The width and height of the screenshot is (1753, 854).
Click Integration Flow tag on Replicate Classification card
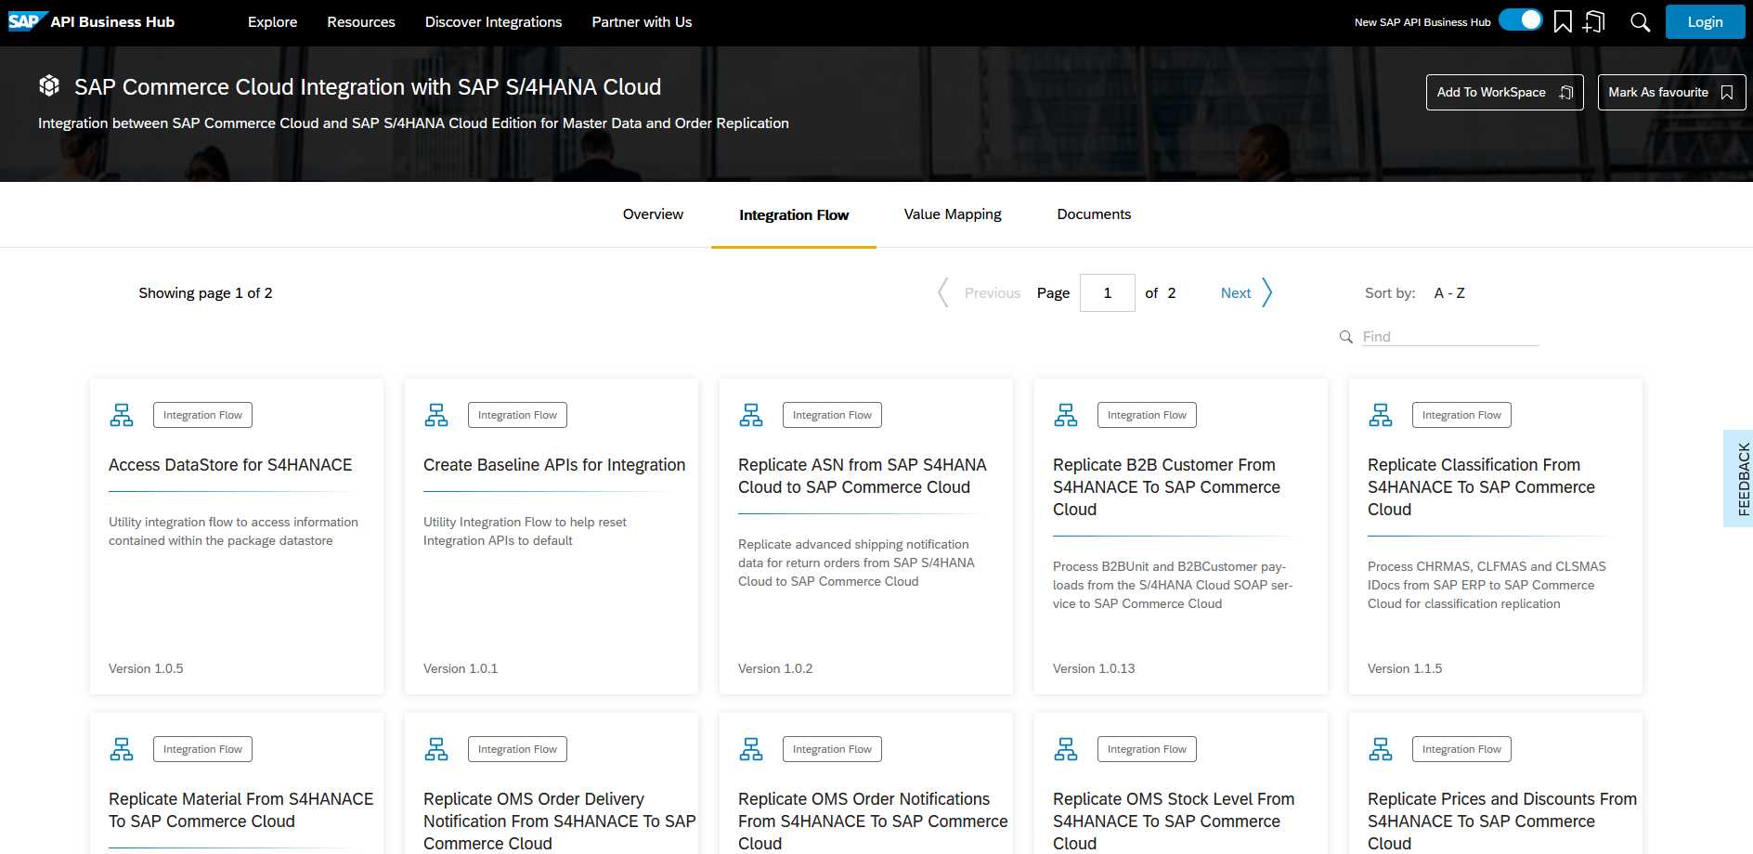pyautogui.click(x=1461, y=415)
